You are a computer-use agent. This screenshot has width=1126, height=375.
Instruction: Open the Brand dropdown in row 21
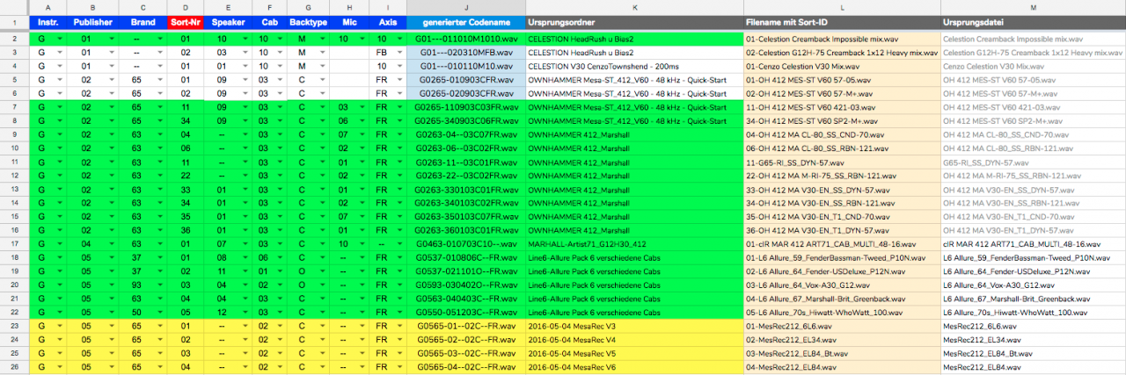[x=160, y=299]
